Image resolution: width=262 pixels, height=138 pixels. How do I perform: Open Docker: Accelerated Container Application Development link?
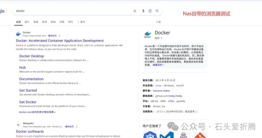tap(60, 41)
